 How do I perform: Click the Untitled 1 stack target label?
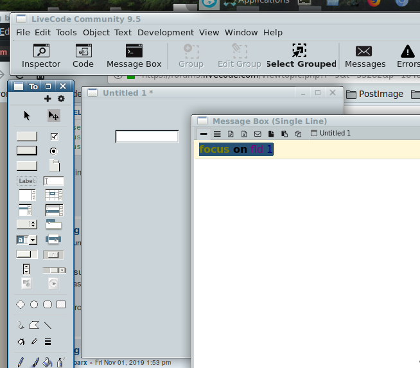pos(331,134)
